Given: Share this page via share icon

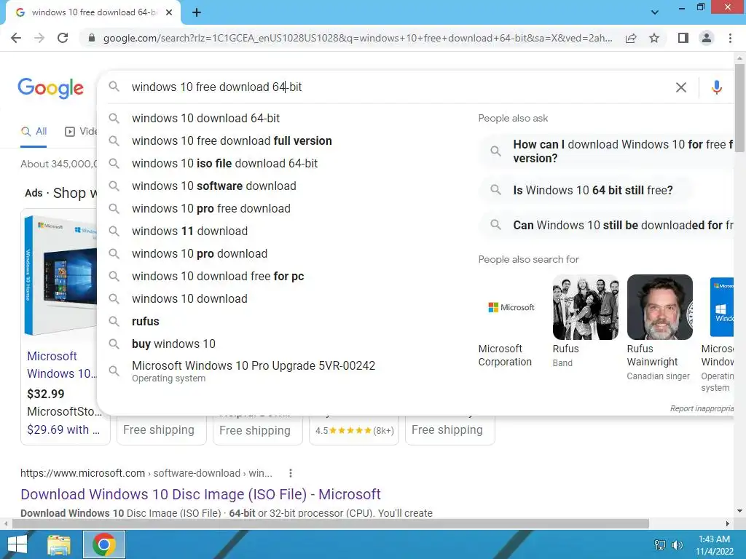Looking at the screenshot, I should click(631, 38).
